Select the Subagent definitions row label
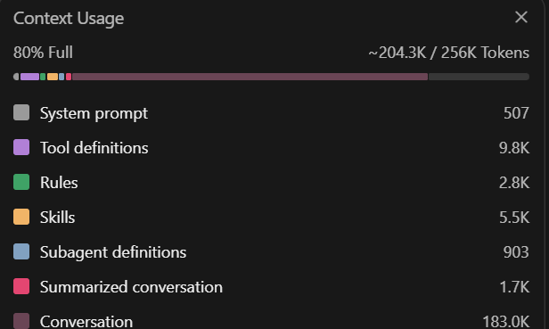Image resolution: width=549 pixels, height=329 pixels. pyautogui.click(x=113, y=252)
